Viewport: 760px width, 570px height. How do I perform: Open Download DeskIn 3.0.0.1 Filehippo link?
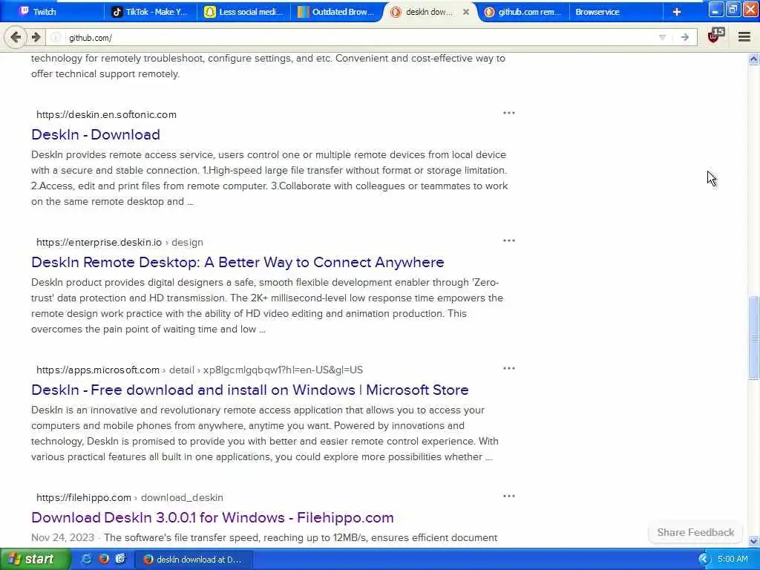coord(212,517)
